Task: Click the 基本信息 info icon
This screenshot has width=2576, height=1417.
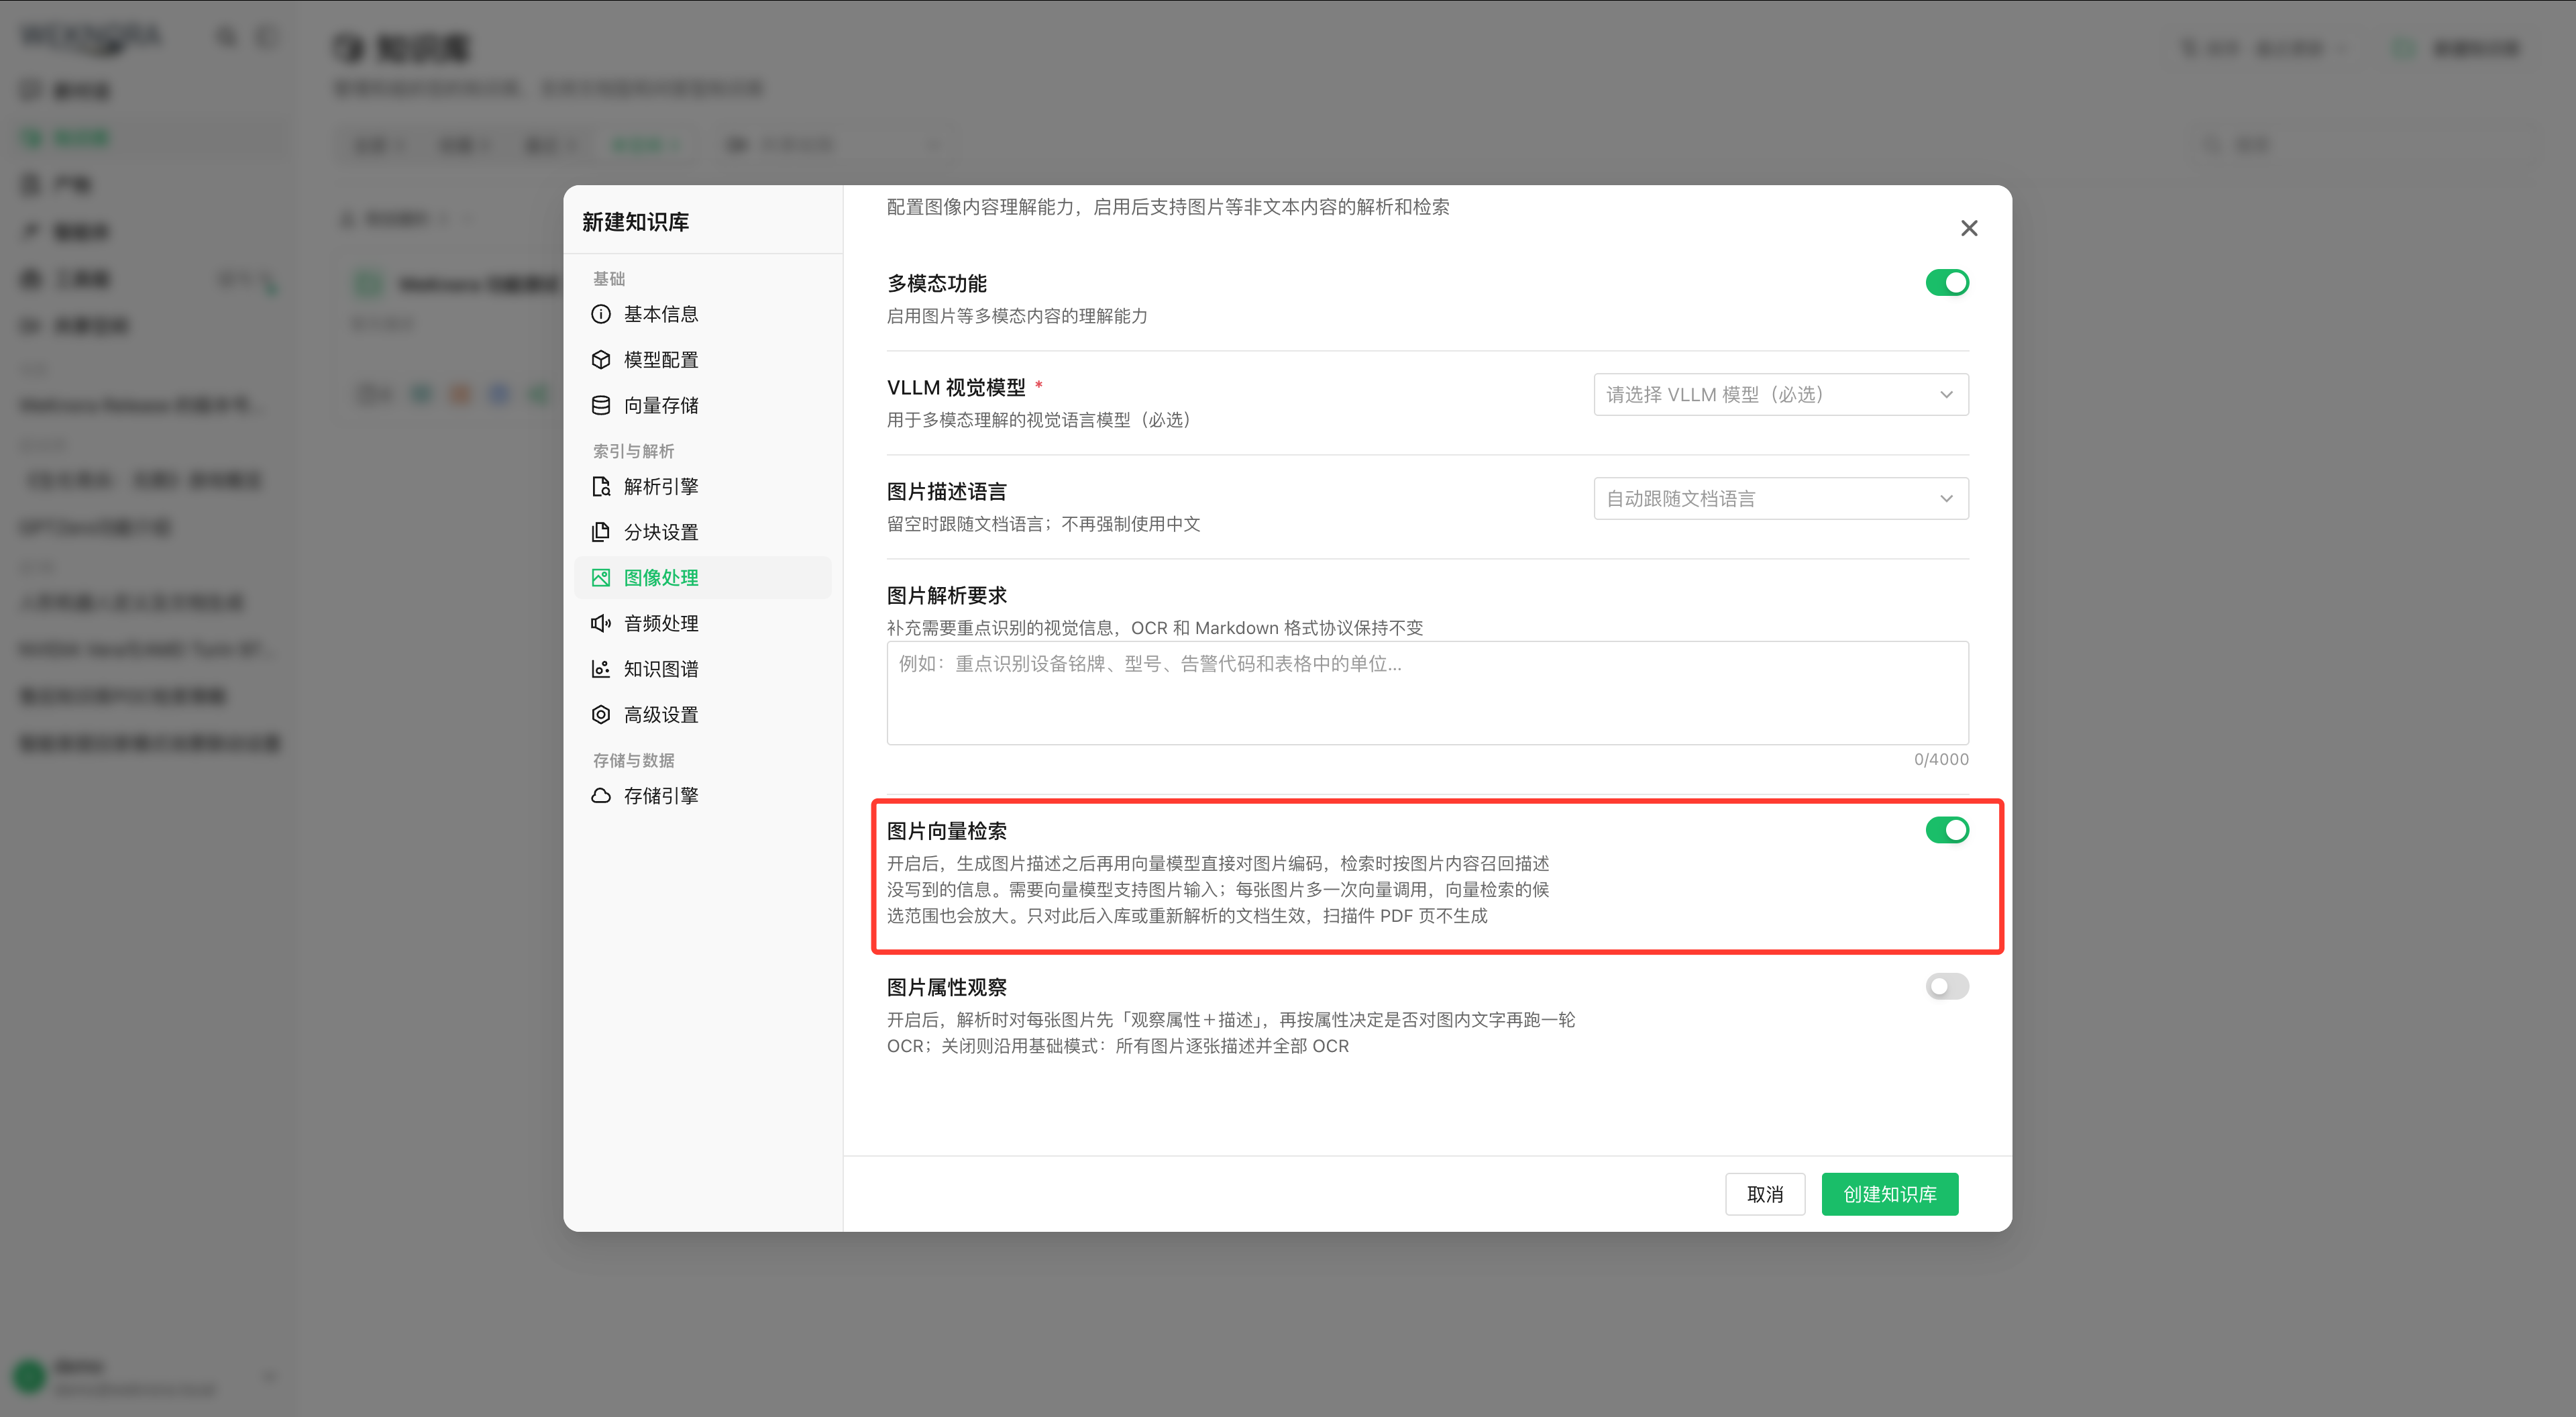Action: tap(601, 314)
